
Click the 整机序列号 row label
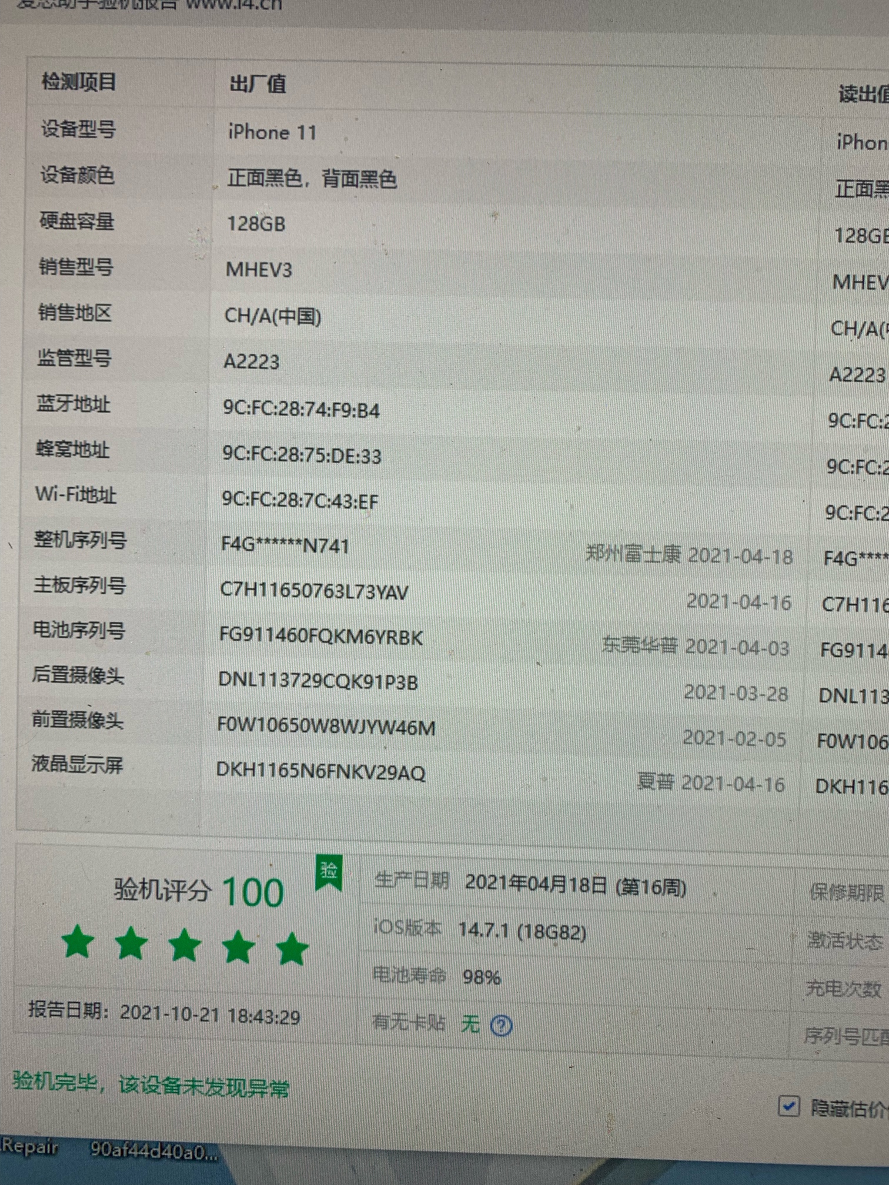coord(80,540)
